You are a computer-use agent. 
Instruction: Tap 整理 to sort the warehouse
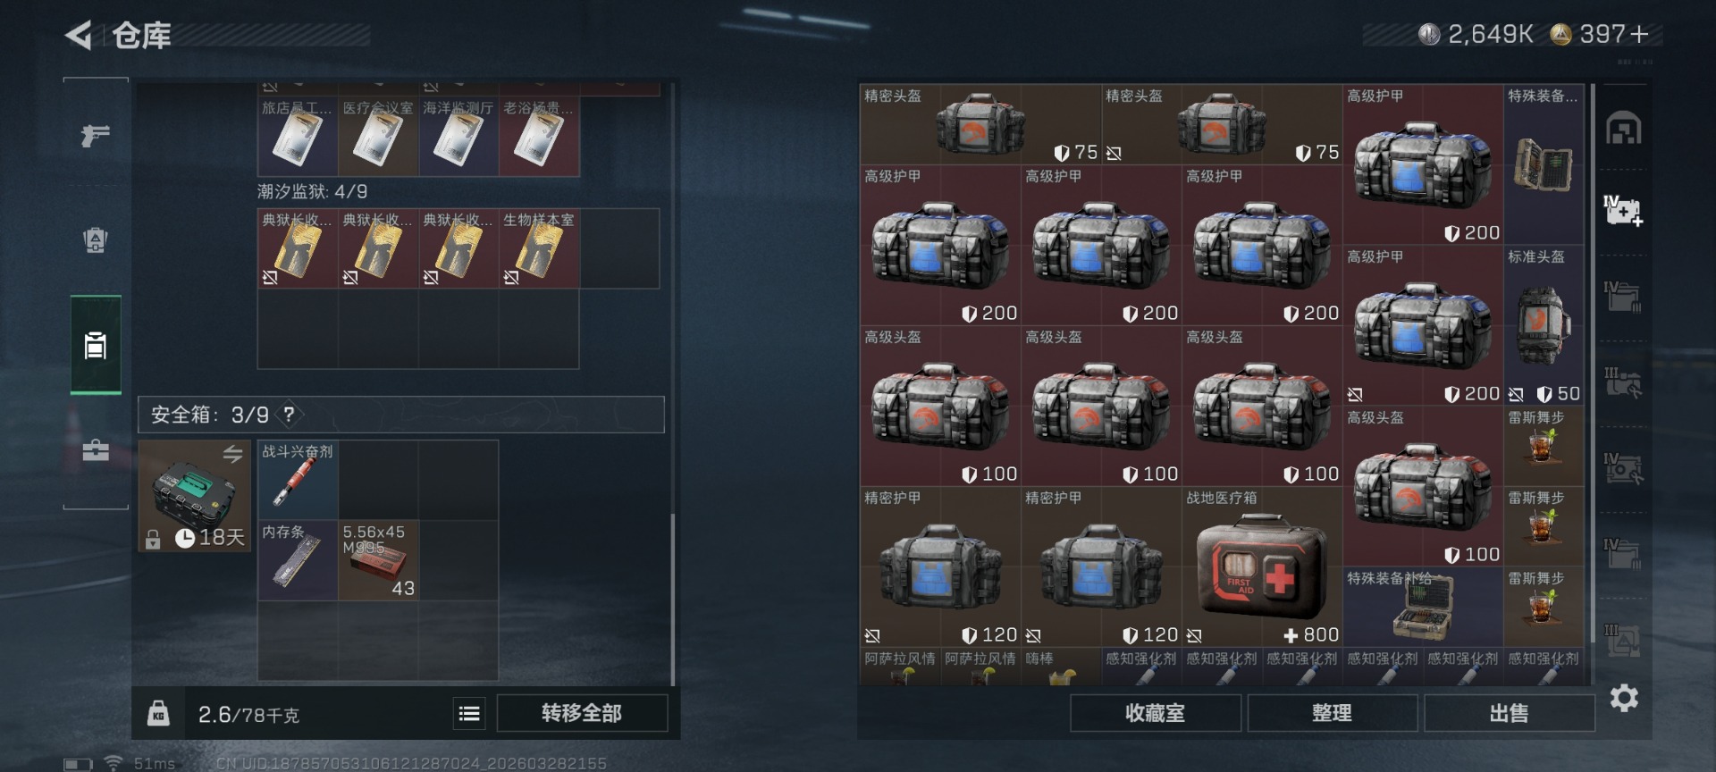point(1332,713)
